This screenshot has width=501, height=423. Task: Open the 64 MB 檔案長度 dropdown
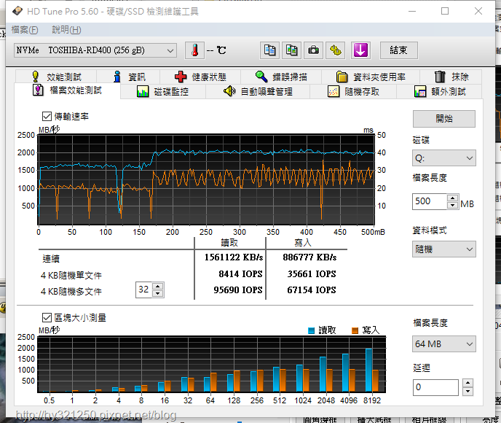click(x=443, y=344)
